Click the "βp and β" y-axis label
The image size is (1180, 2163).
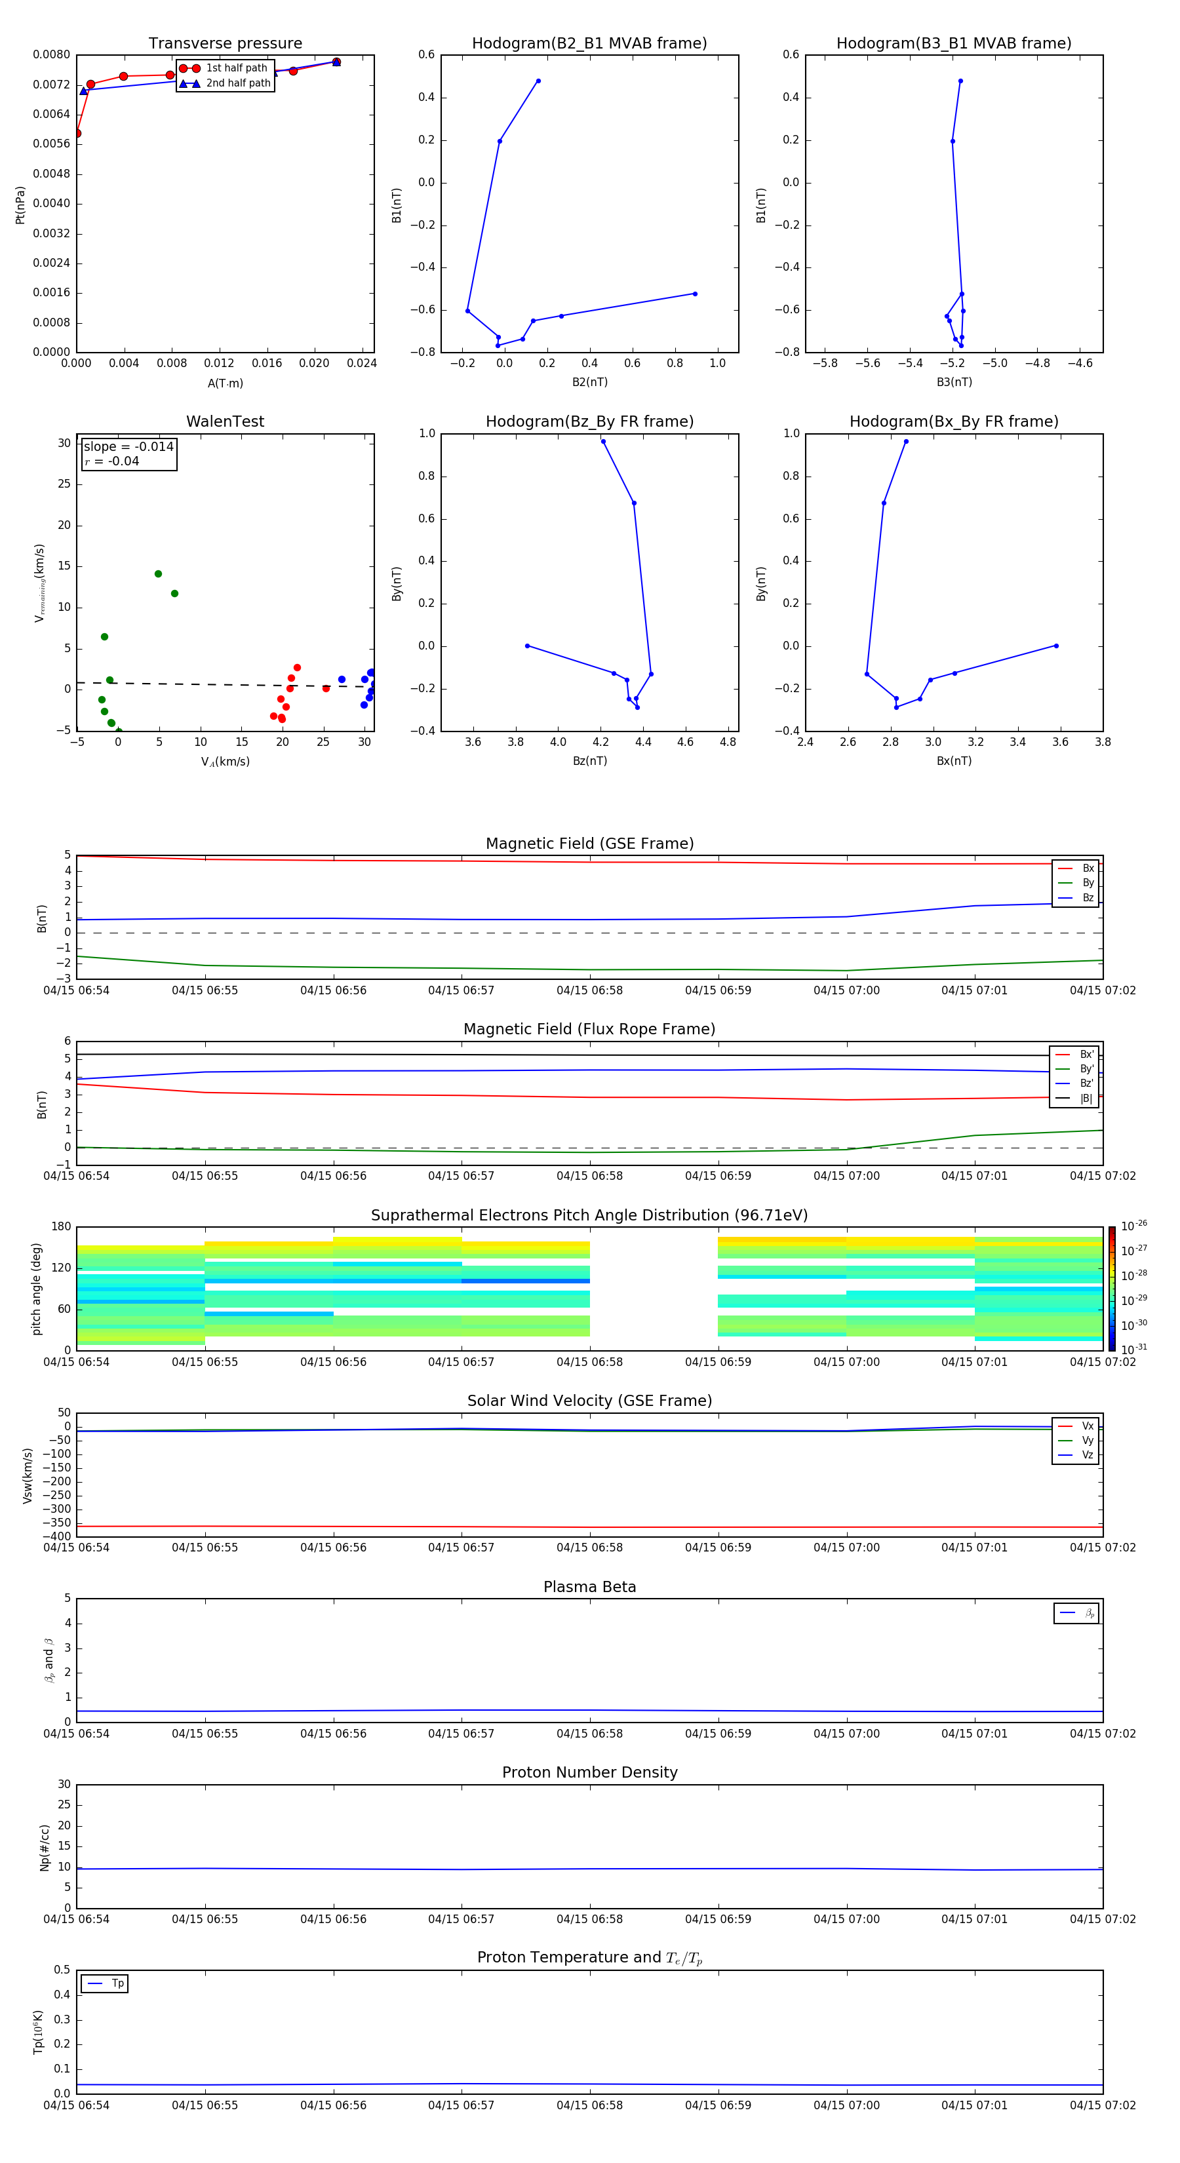pyautogui.click(x=50, y=1660)
